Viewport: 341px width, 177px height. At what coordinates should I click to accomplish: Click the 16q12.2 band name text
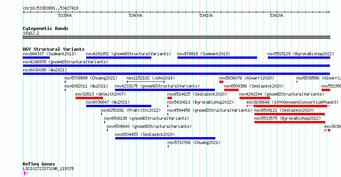tap(31, 33)
